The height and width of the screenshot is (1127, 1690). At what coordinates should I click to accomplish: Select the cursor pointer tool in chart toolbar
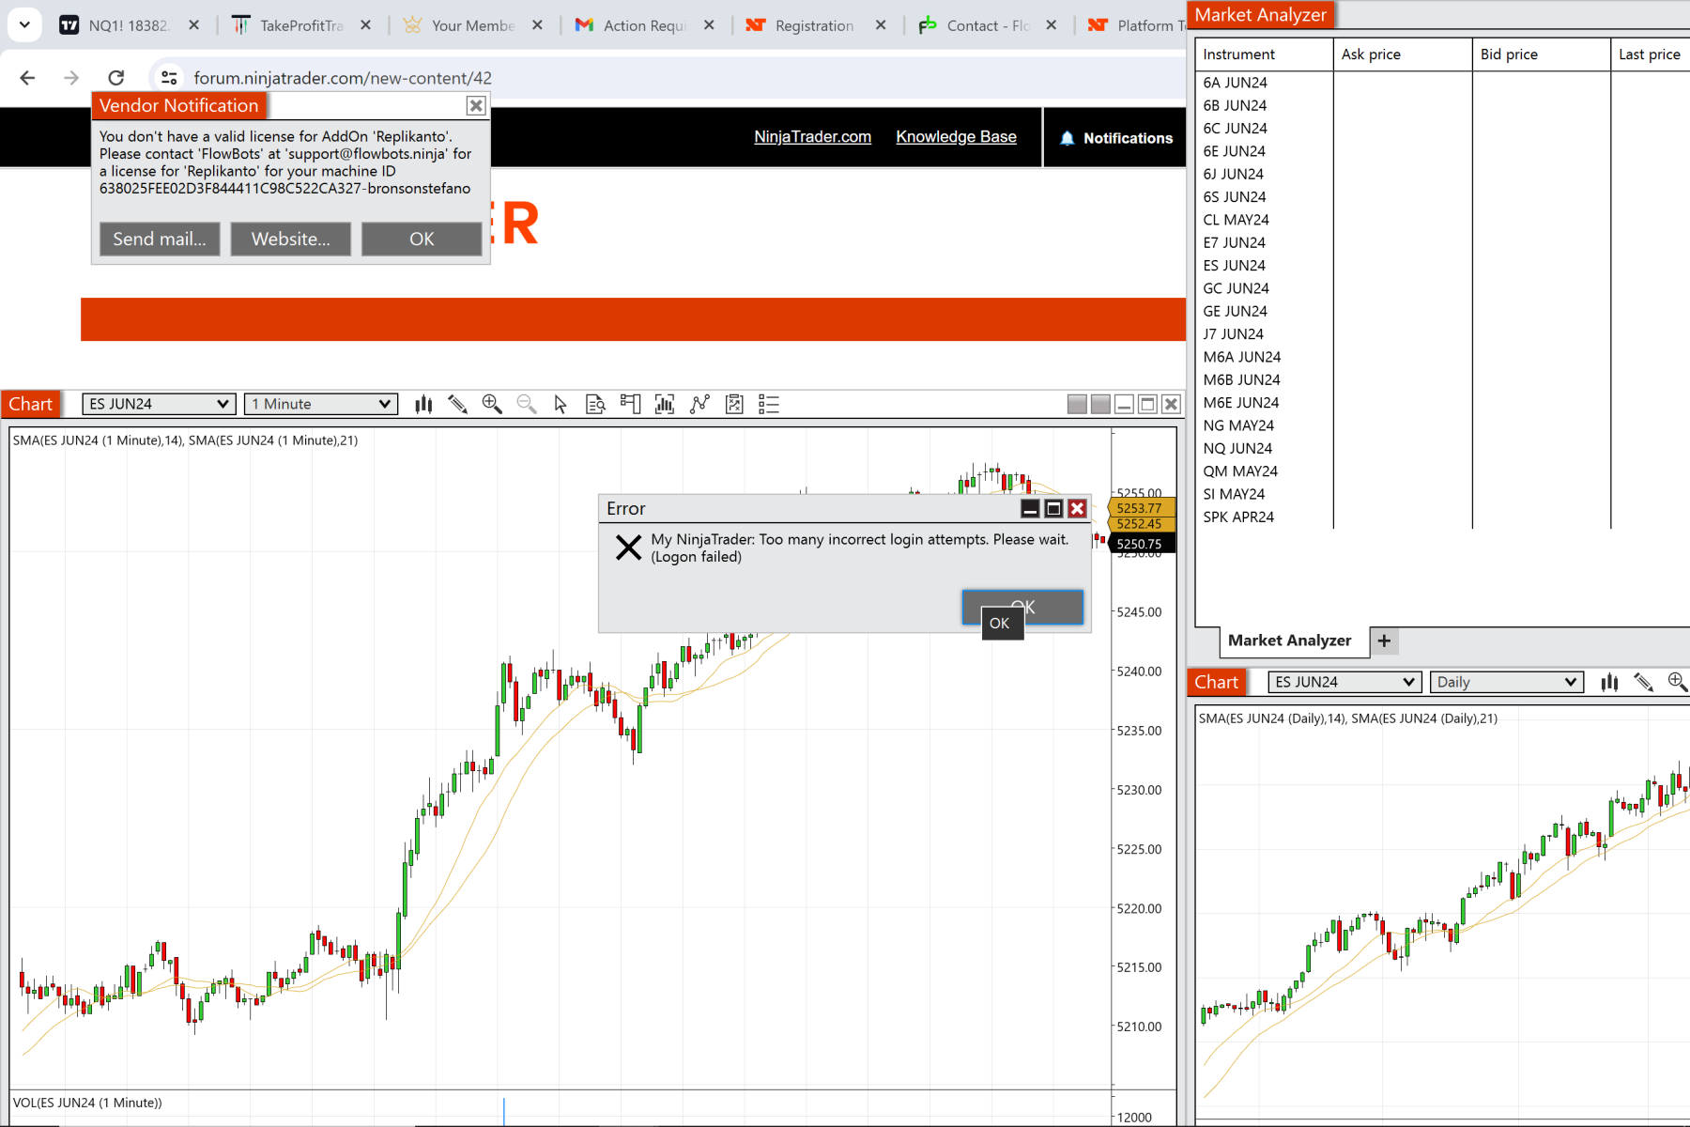(x=561, y=404)
